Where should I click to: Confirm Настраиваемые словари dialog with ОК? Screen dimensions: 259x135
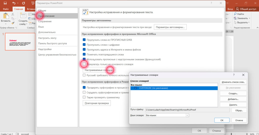[x=222, y=120]
